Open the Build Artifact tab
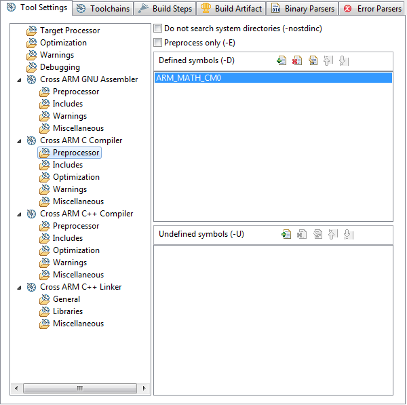 click(x=231, y=9)
